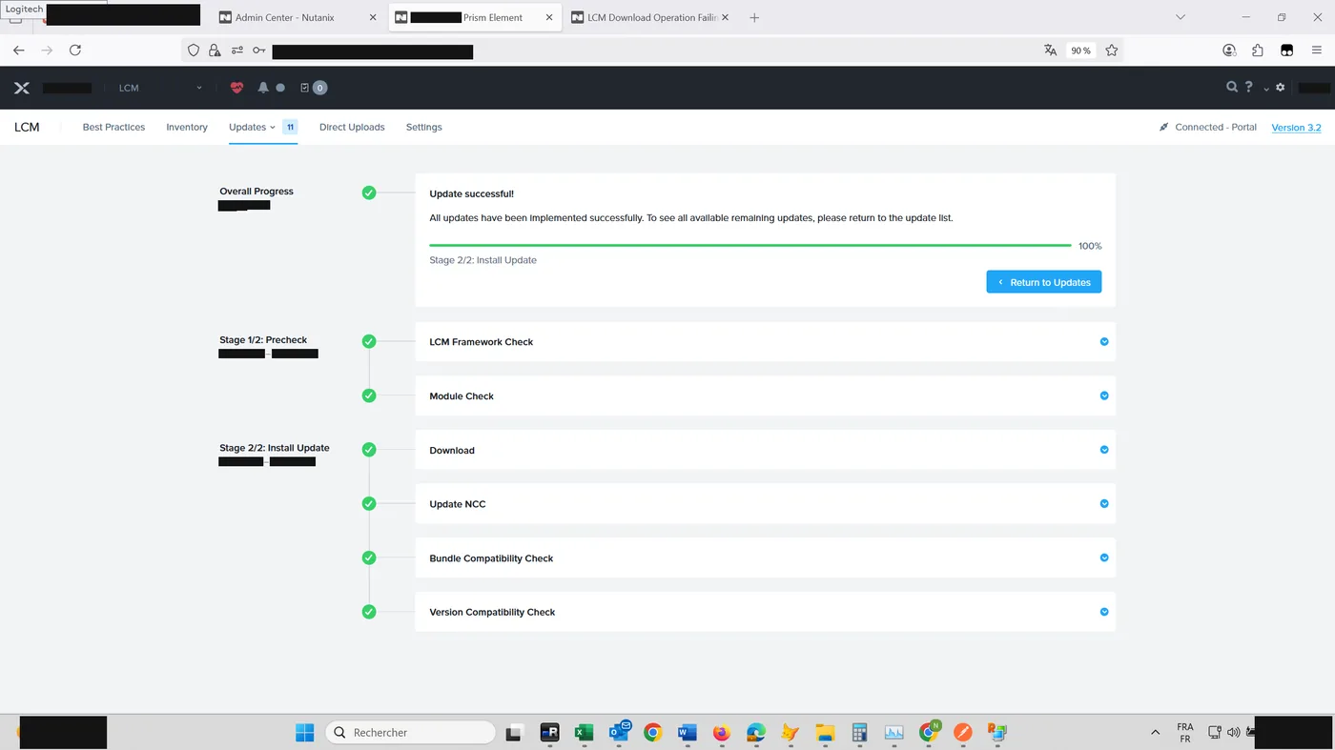Screen dimensions: 1335x750
Task: Click the 100% green progress bar
Action: tap(750, 246)
